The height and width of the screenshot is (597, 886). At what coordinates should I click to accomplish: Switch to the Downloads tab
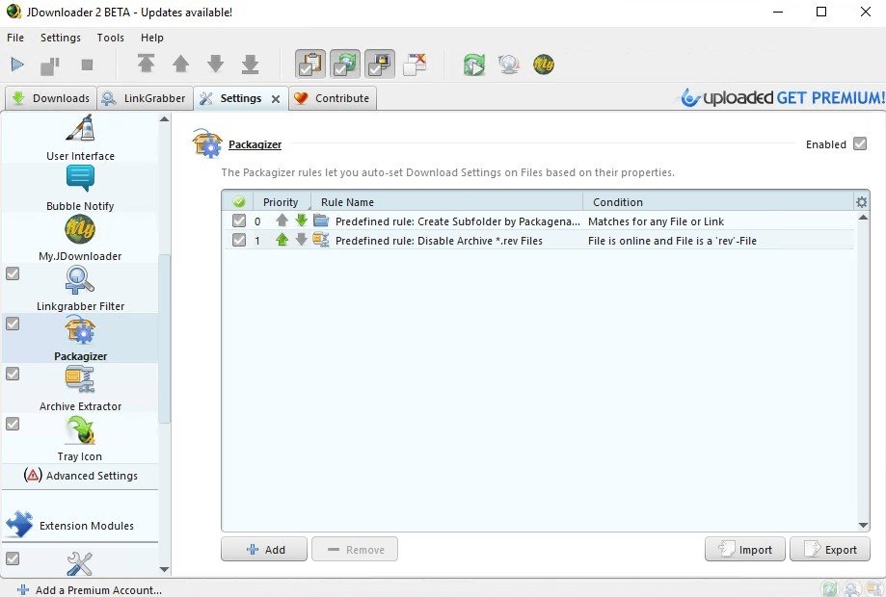coord(51,98)
